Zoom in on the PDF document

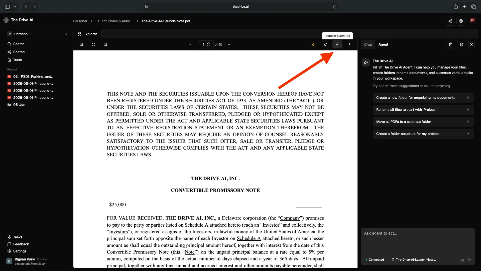pyautogui.click(x=81, y=44)
